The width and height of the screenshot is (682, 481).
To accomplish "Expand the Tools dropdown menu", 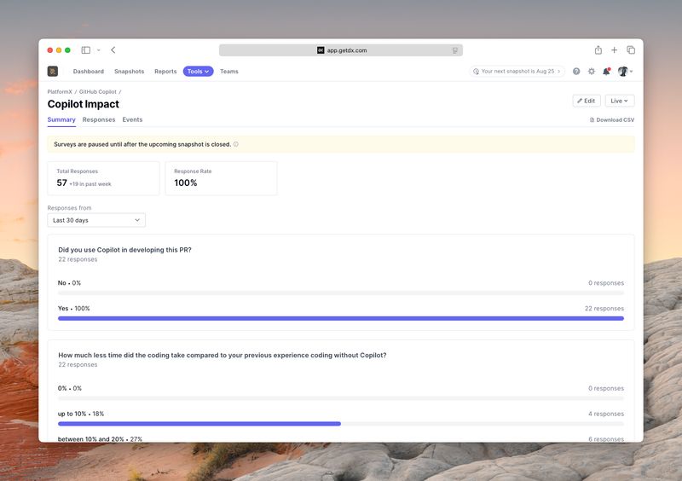I will (x=198, y=72).
